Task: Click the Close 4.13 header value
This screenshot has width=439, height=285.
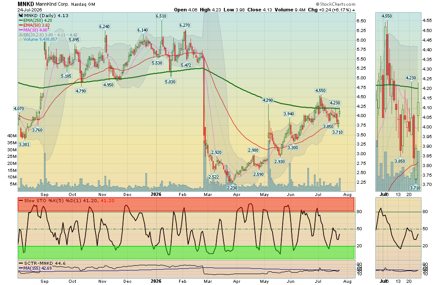Action: tap(259, 10)
